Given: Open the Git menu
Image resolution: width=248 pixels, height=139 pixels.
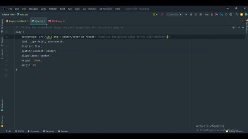Looking at the screenshot, I should pos(84,9).
